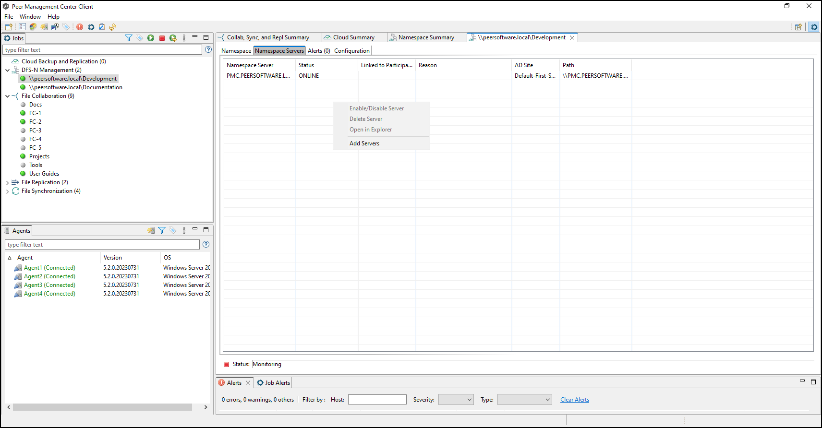Screen dimensions: 822x428
Task: Click the filter funnel icon in Agents panel
Action: (x=162, y=230)
